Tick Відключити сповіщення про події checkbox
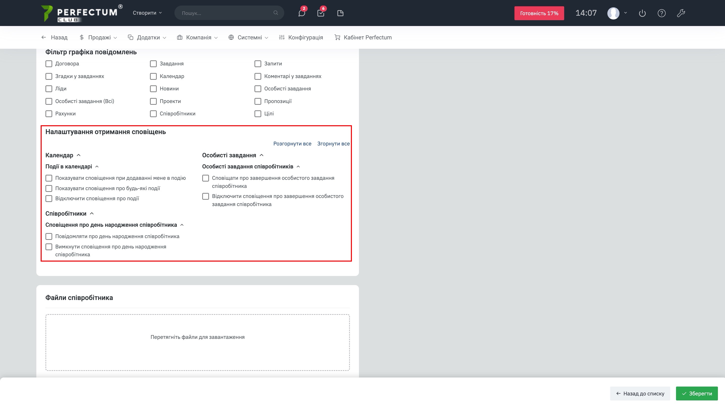The width and height of the screenshot is (725, 404). 49,198
